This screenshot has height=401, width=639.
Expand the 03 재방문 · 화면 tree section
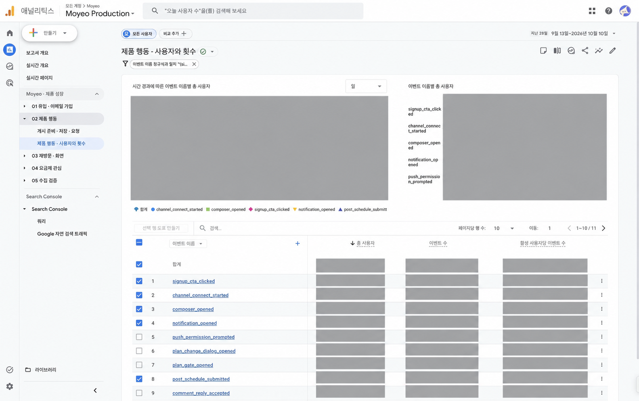25,156
